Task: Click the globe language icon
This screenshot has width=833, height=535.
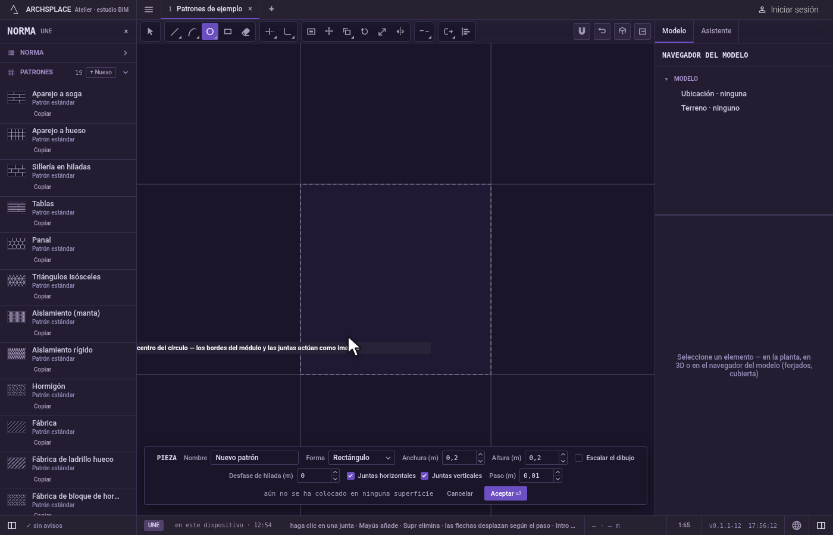Action: click(x=797, y=525)
